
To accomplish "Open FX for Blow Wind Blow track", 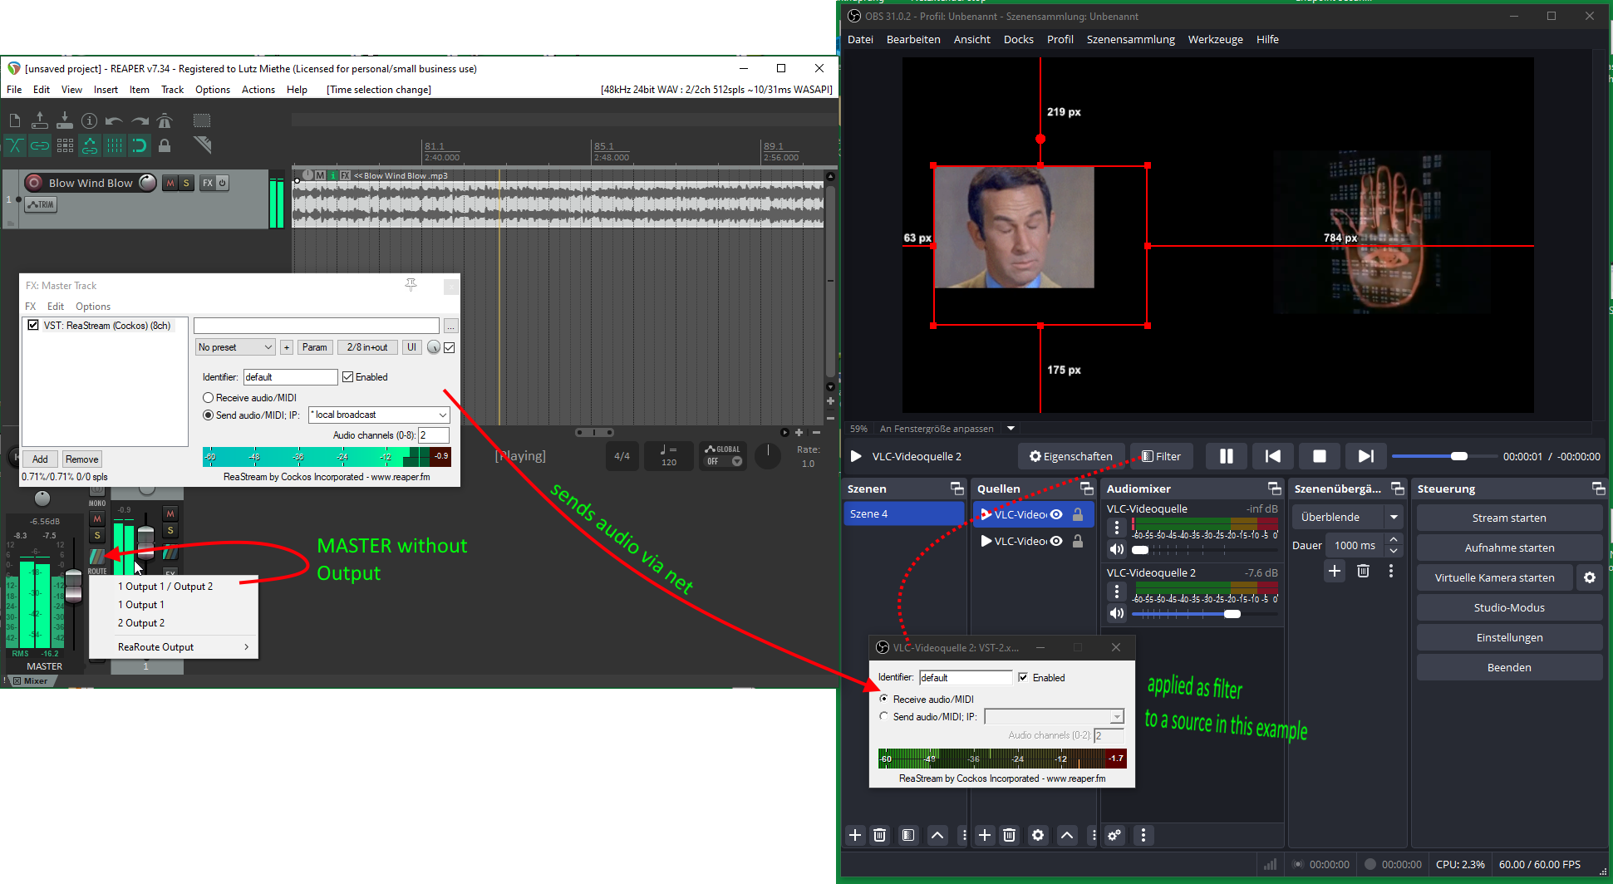I will click(208, 183).
